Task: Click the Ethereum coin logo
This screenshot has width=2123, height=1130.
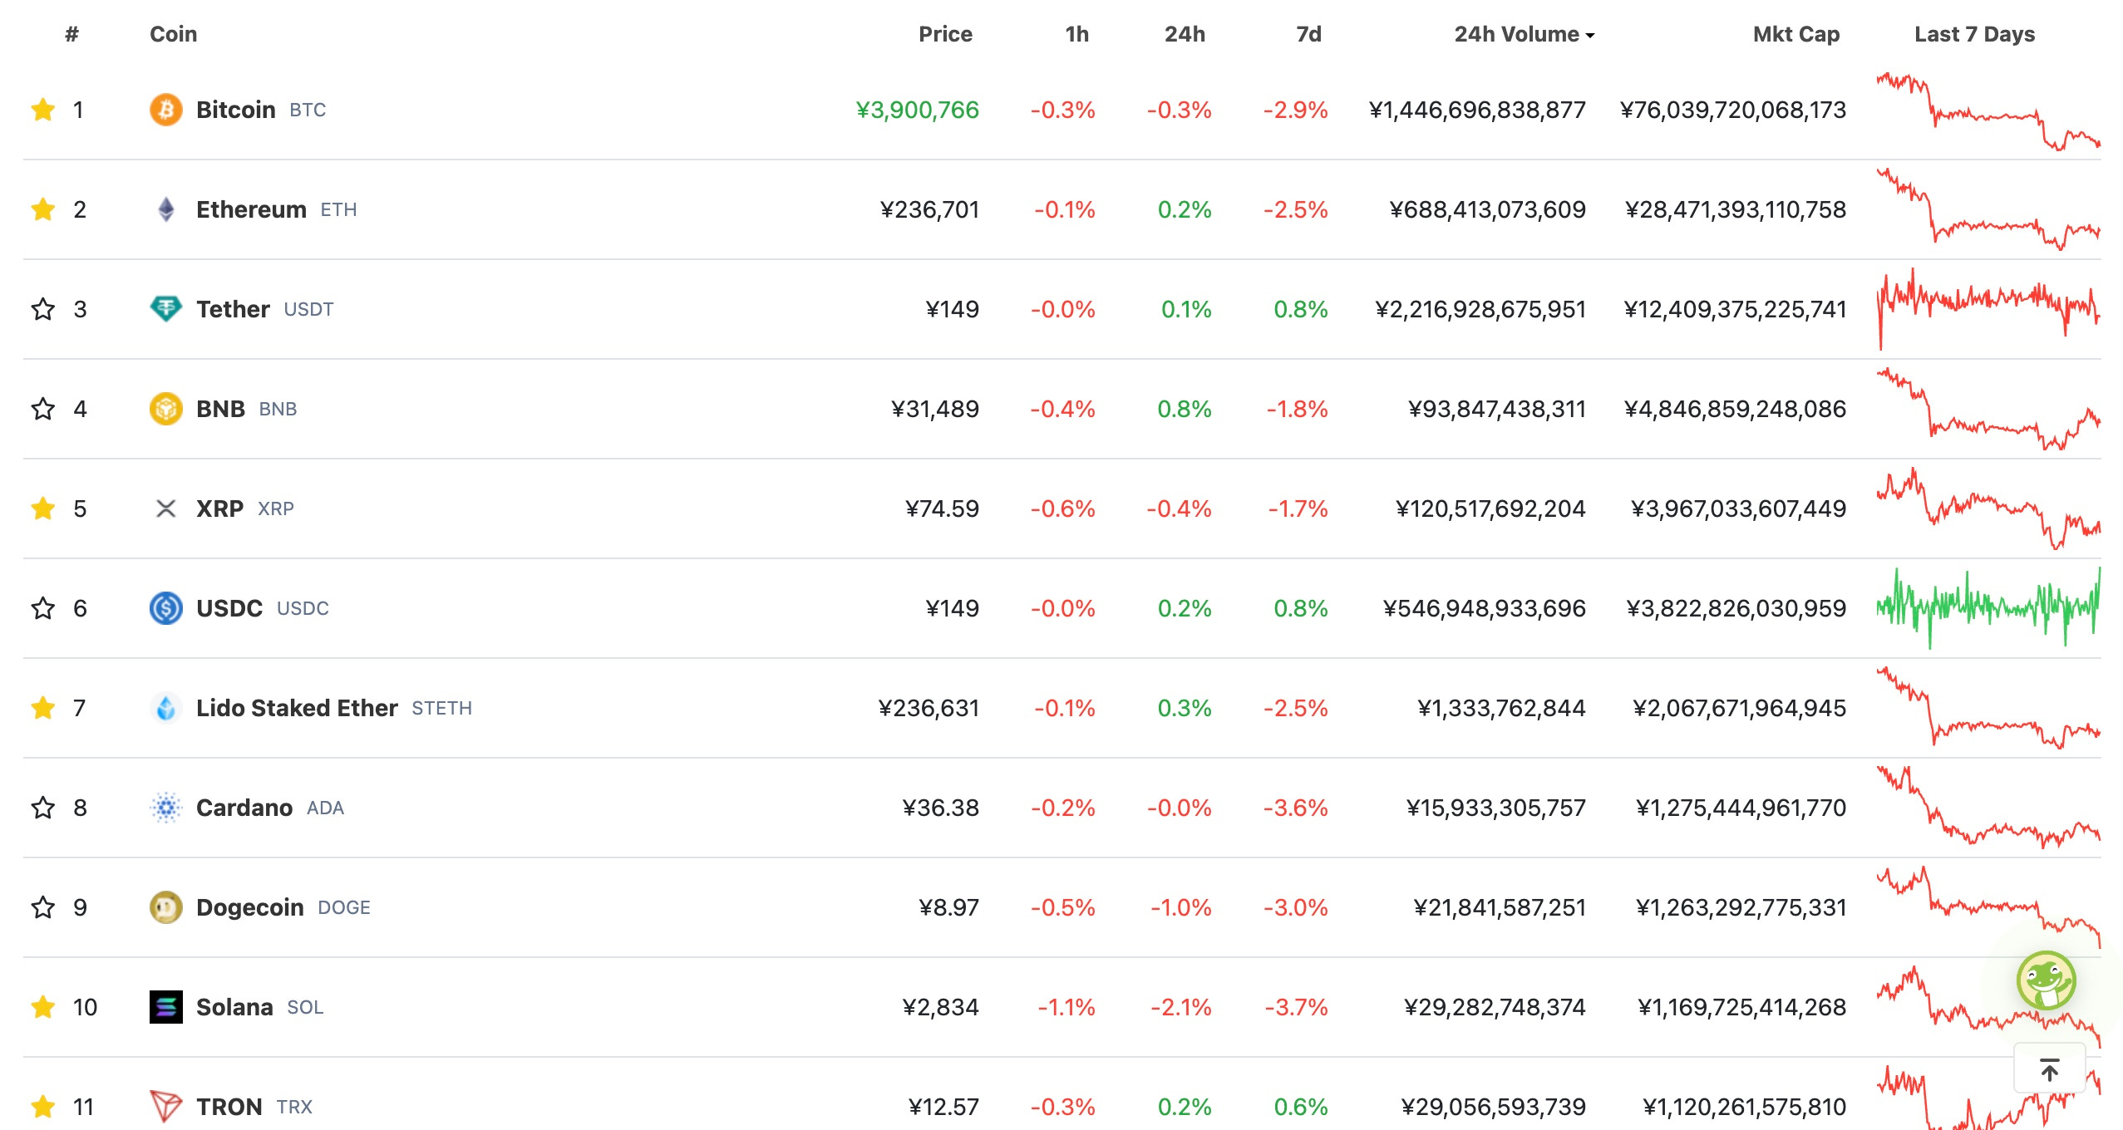Action: tap(166, 209)
